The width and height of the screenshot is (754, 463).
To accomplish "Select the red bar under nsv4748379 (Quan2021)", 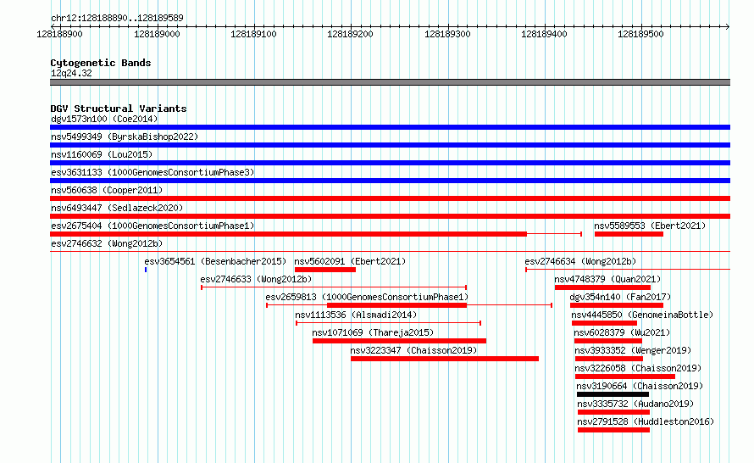I will coord(602,287).
